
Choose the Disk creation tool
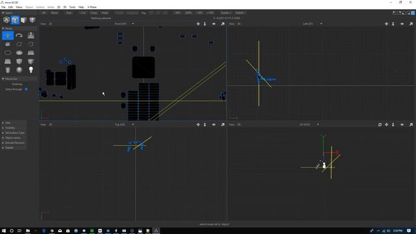point(19,53)
